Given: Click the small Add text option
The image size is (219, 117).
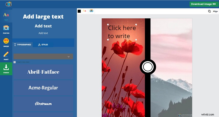Looking at the screenshot, I should pyautogui.click(x=43, y=33).
